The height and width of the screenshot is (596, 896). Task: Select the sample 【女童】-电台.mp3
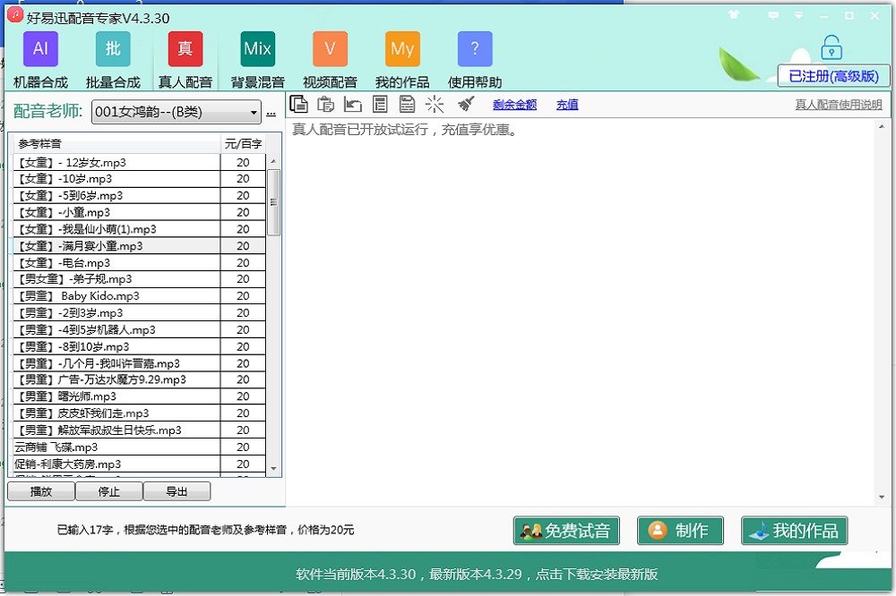pyautogui.click(x=116, y=263)
